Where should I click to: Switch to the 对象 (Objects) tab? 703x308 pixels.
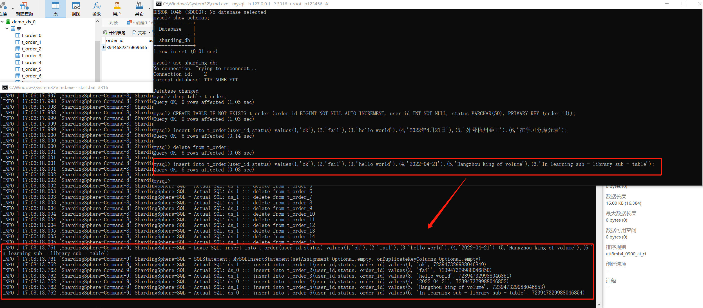pyautogui.click(x=113, y=23)
